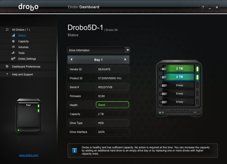Click the Help question mark icon in sidebar
The image size is (227, 164).
(x=7, y=74)
